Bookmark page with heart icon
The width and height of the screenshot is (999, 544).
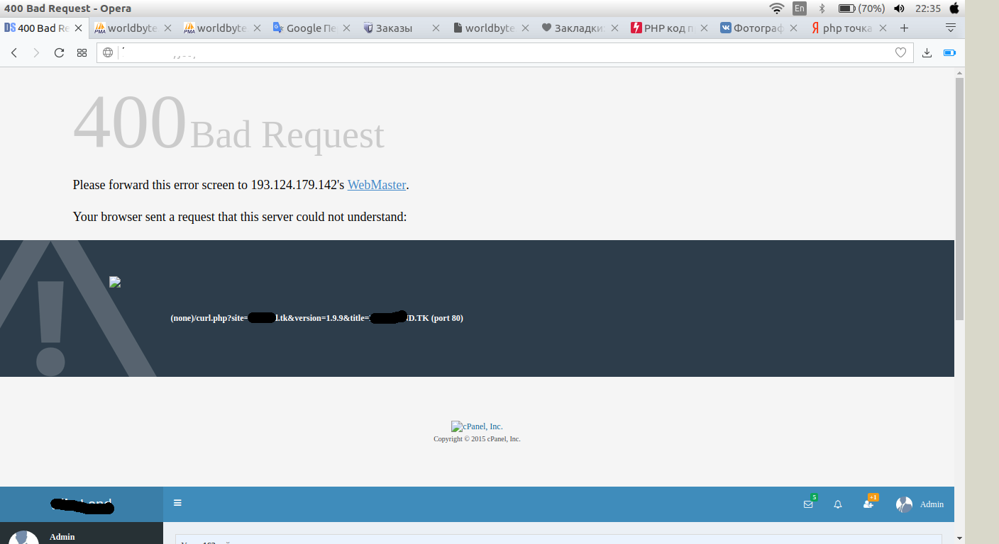click(x=900, y=52)
